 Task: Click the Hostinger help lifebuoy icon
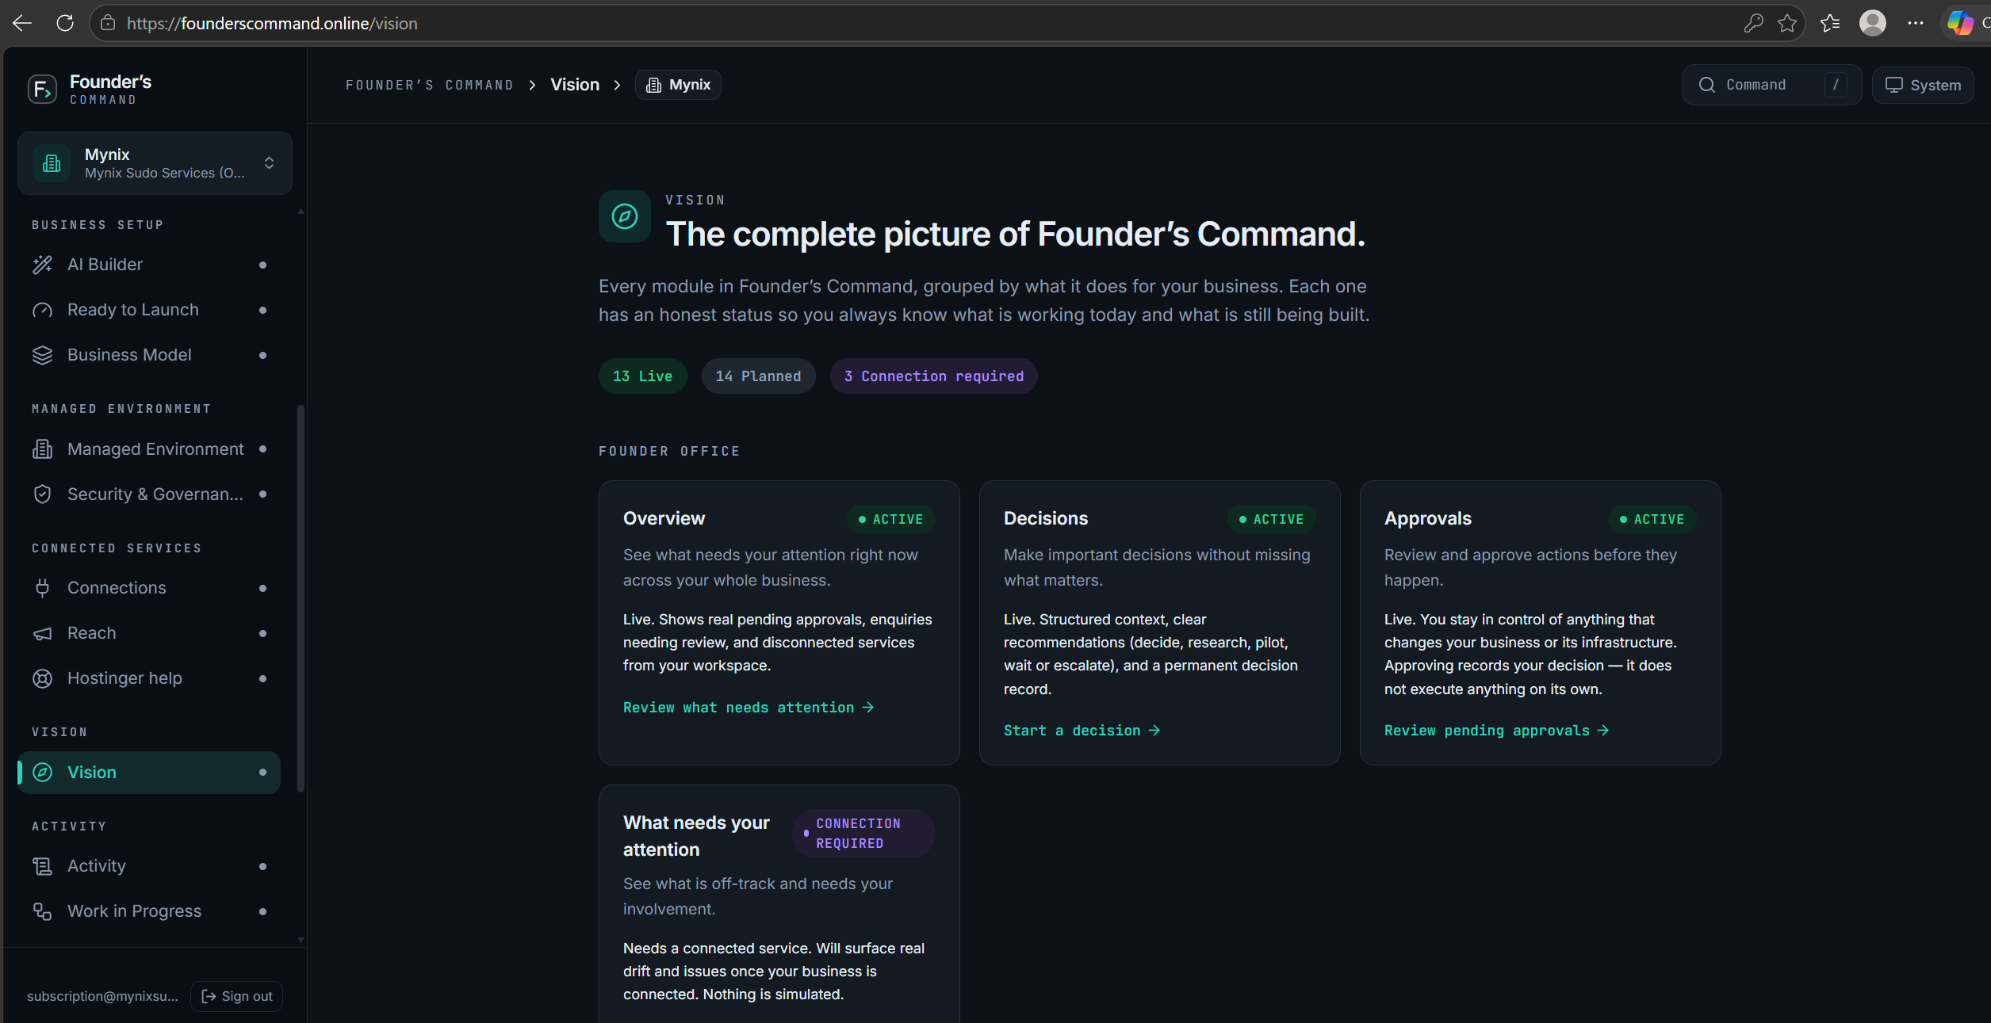click(x=42, y=678)
